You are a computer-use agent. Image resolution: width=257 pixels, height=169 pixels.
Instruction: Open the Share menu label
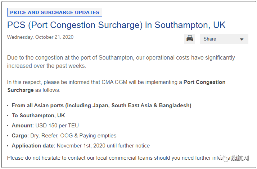coord(210,39)
